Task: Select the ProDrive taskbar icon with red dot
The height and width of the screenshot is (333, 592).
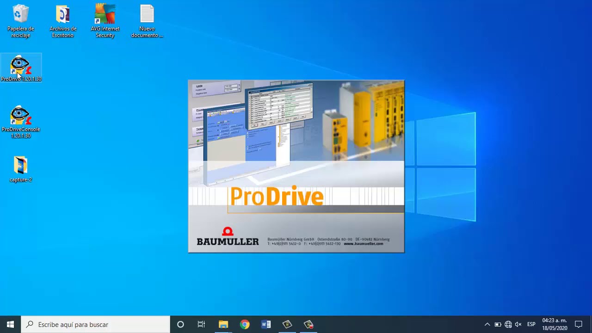Action: click(x=308, y=325)
